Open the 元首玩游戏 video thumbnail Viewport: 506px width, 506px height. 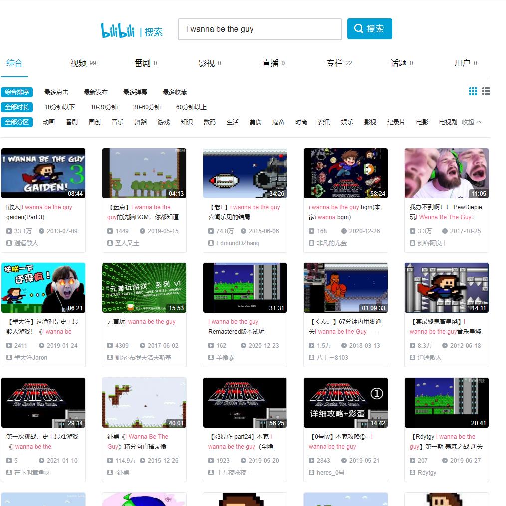[x=144, y=288]
